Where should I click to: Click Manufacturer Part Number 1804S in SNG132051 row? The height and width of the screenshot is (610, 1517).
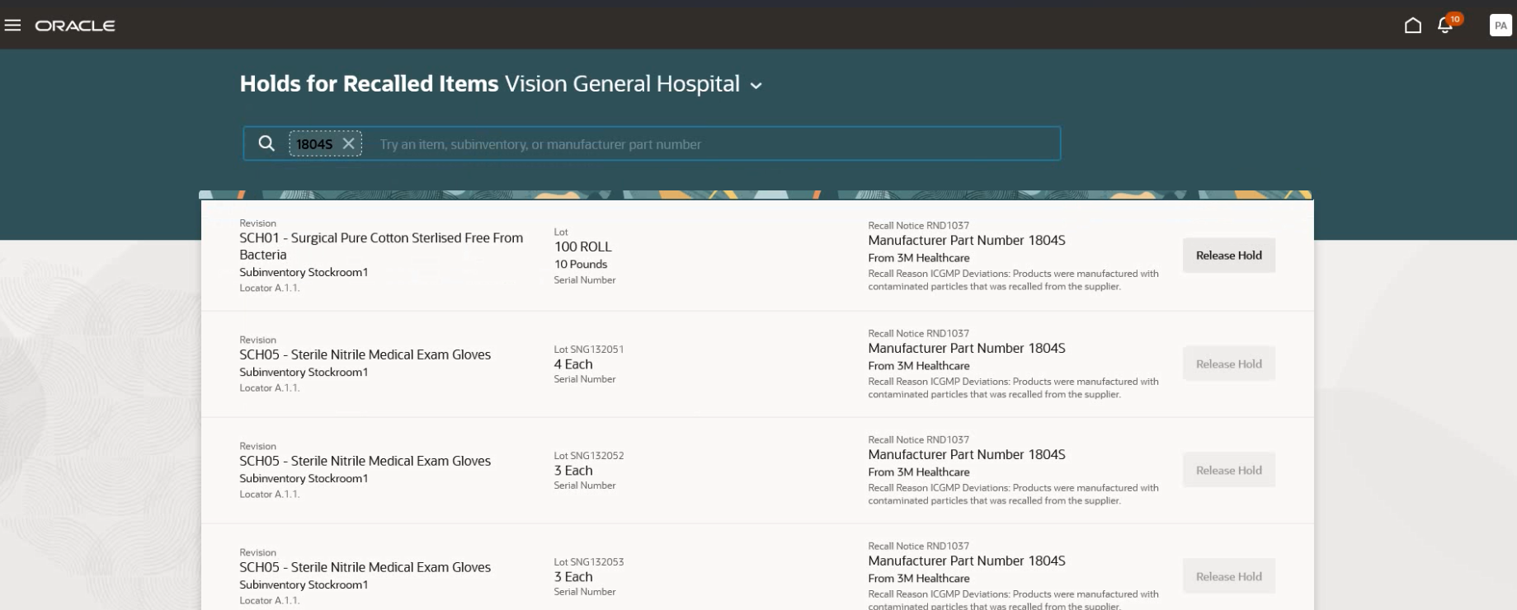[x=967, y=348]
